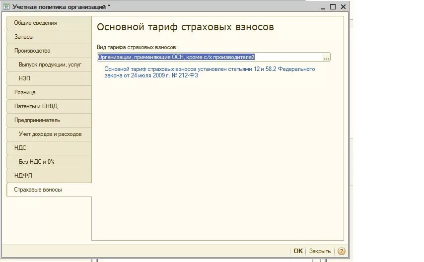Open tariff selection with ellipsis button

click(x=327, y=57)
